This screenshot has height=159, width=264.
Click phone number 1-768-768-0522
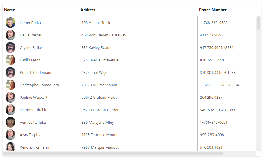pyautogui.click(x=214, y=23)
